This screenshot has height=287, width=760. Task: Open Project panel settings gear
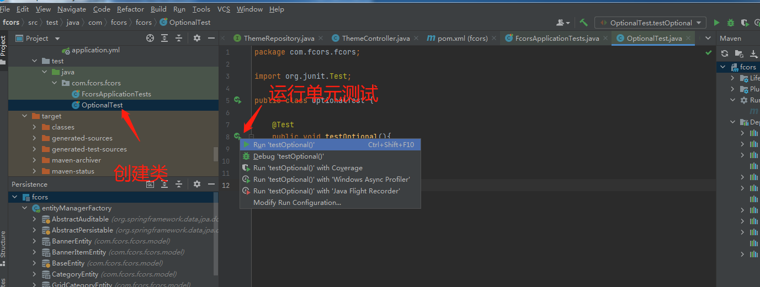(197, 38)
